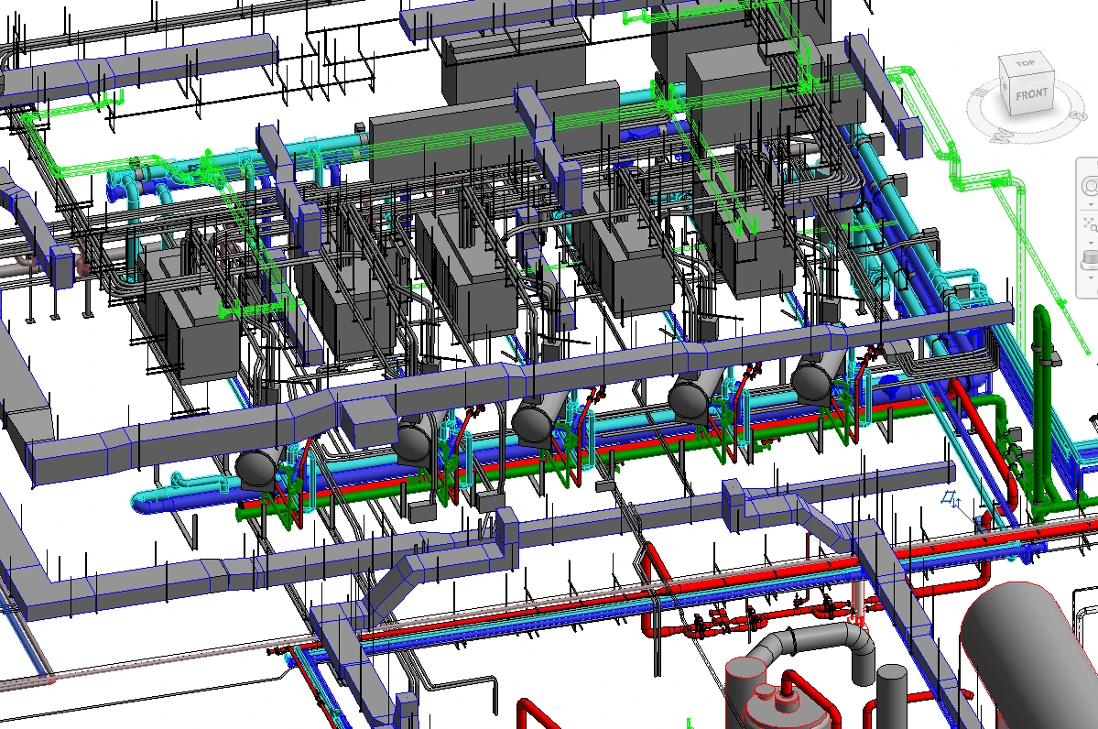Select the dark green vertical pipe on right

1040,413
